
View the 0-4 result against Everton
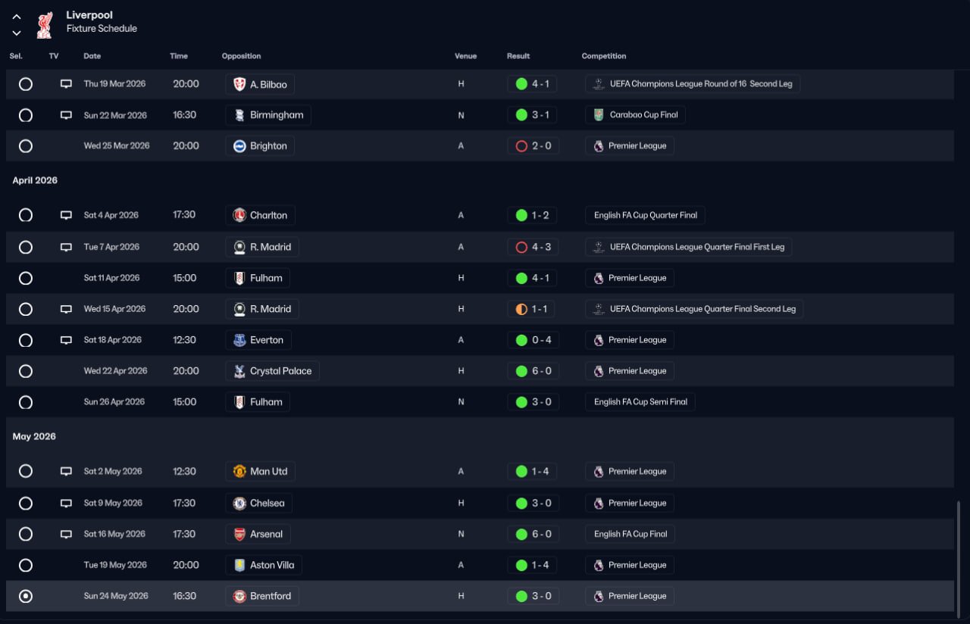pyautogui.click(x=533, y=340)
